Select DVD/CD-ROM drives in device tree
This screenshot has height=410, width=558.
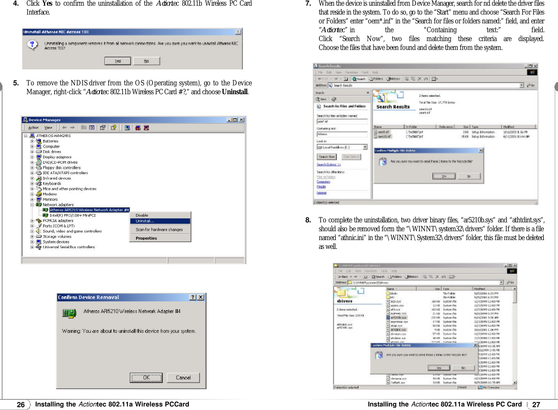60,162
